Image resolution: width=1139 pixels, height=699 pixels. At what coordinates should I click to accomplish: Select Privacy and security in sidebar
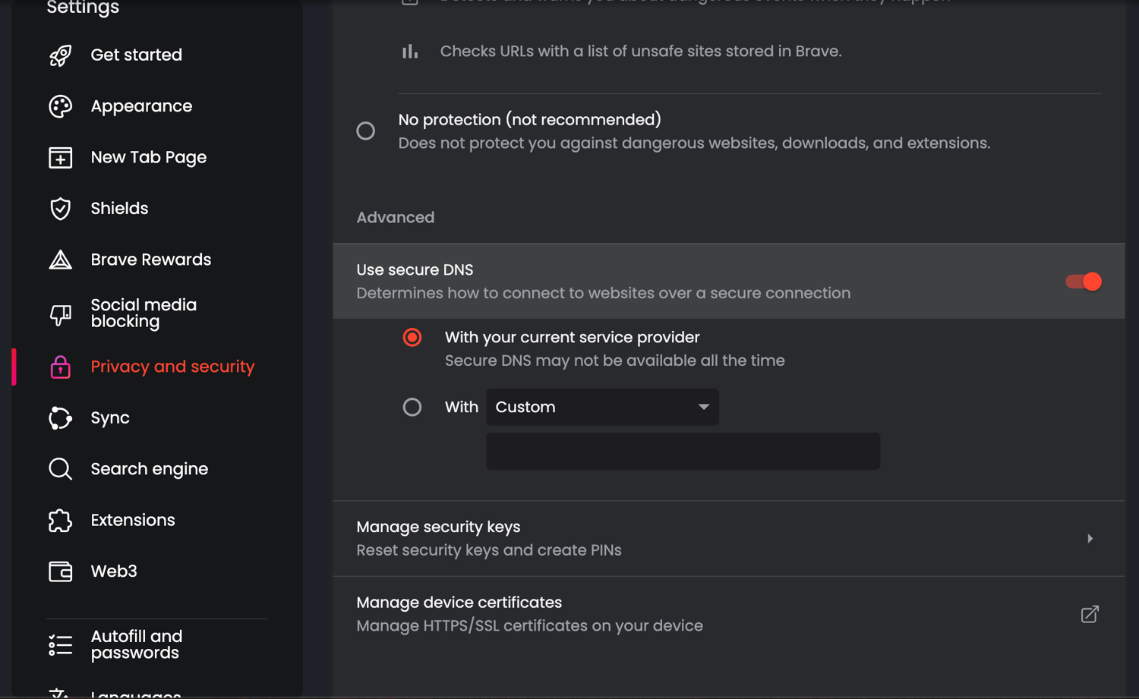coord(172,367)
